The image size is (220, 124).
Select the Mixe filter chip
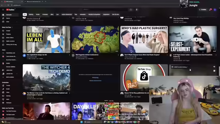tap(52, 14)
